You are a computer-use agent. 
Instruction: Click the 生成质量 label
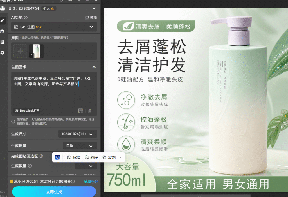pos(19,146)
